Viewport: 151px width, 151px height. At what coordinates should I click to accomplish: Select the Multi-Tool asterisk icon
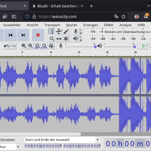coord(66,39)
